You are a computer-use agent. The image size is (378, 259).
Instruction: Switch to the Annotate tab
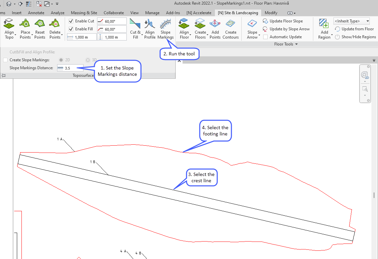coord(36,13)
